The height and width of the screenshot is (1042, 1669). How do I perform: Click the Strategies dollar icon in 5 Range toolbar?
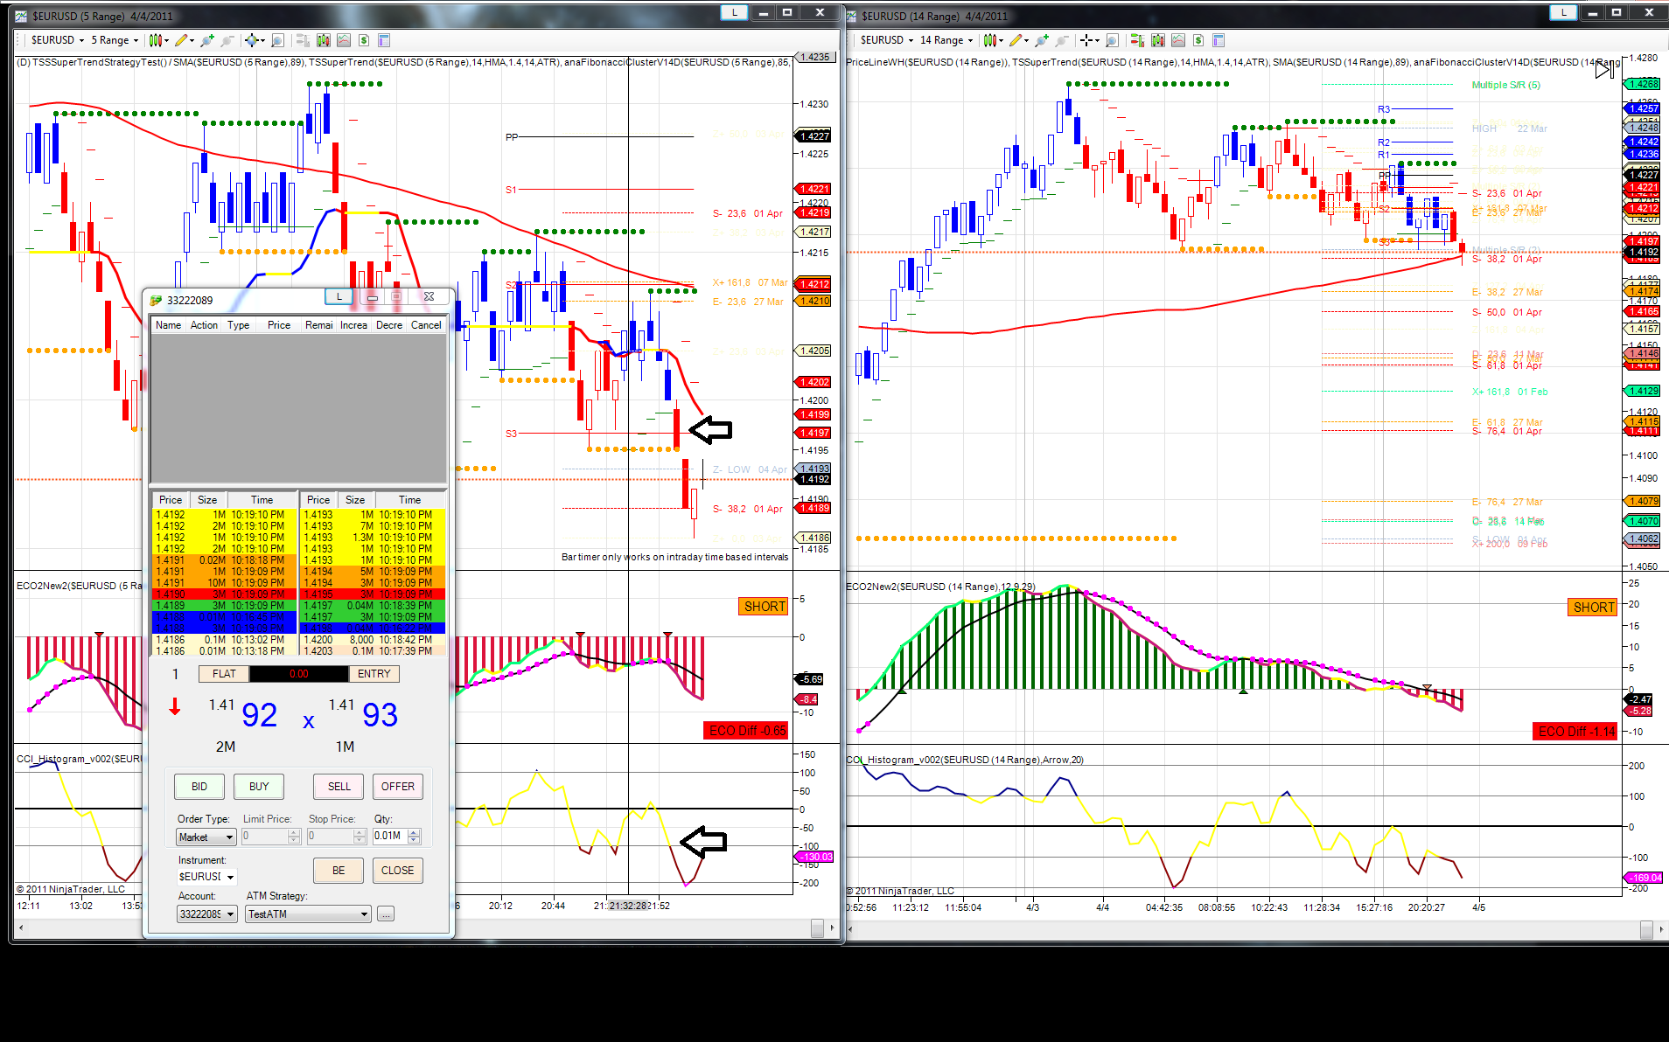click(364, 40)
